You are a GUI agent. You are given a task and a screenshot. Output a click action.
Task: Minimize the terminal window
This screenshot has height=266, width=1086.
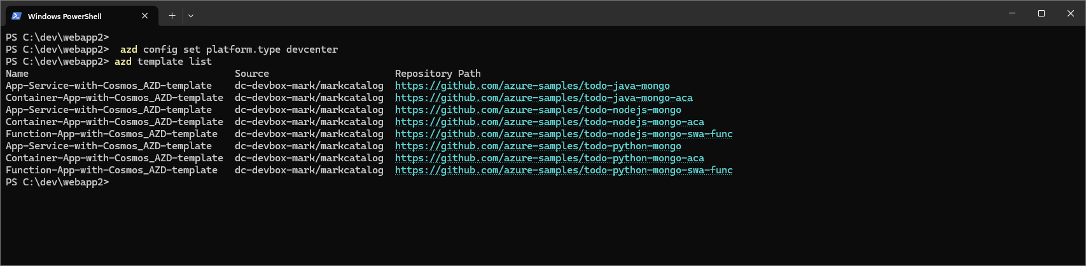(1012, 13)
